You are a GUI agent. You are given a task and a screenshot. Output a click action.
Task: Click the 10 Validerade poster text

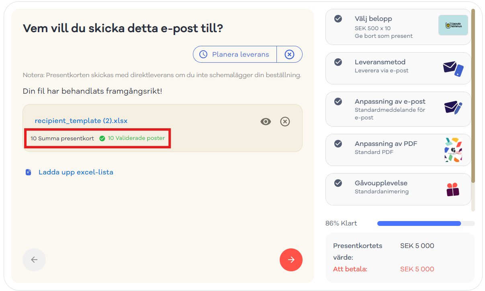[136, 138]
